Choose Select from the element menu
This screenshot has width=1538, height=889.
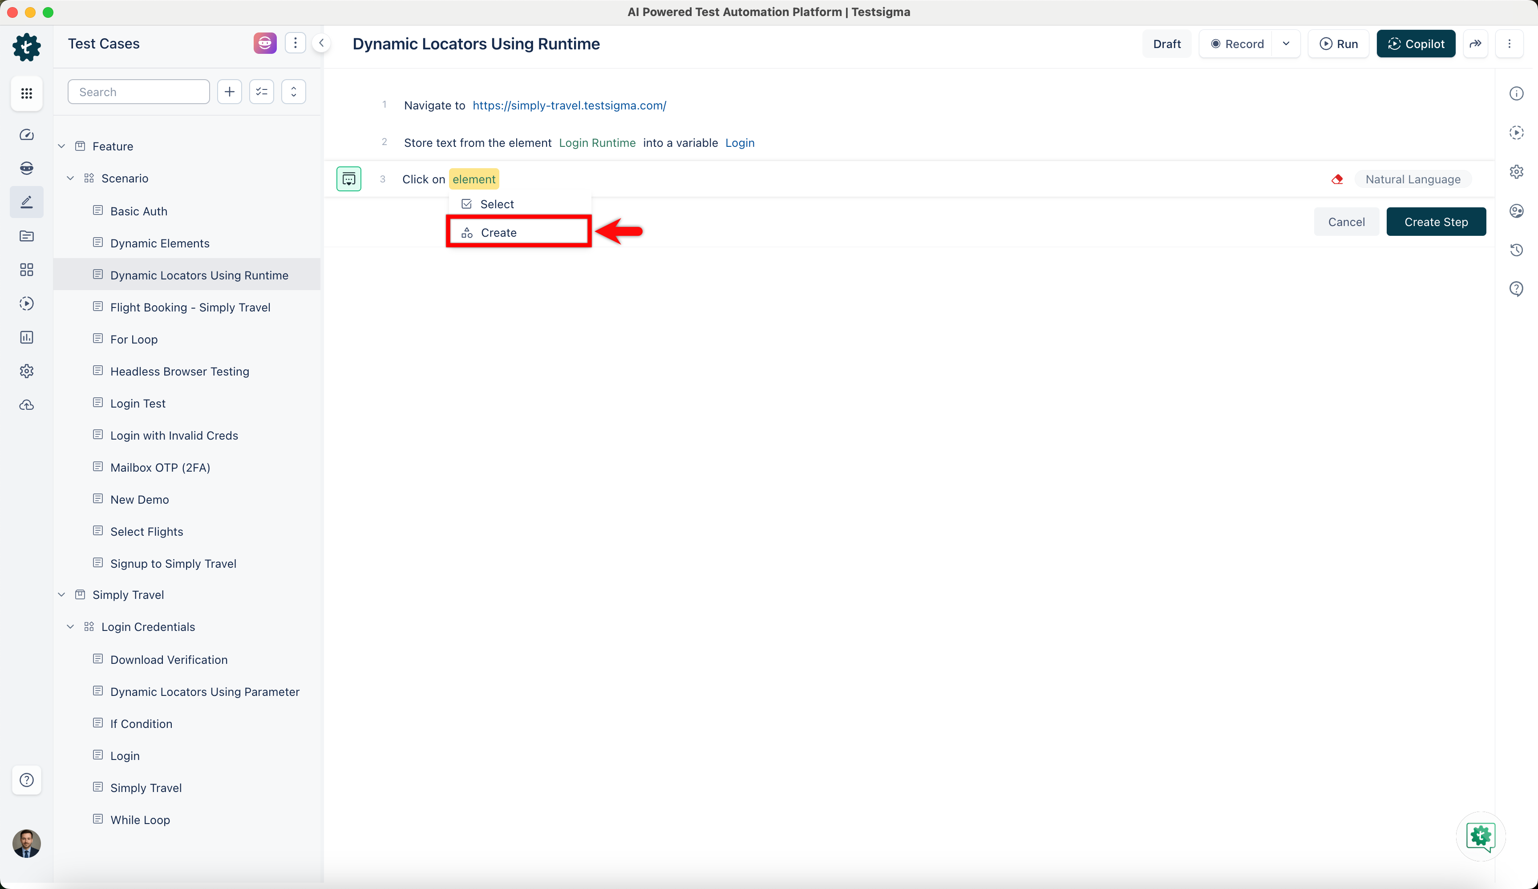coord(519,204)
